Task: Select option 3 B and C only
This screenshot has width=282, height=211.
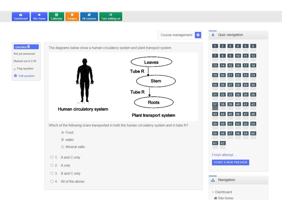Action: (52, 173)
